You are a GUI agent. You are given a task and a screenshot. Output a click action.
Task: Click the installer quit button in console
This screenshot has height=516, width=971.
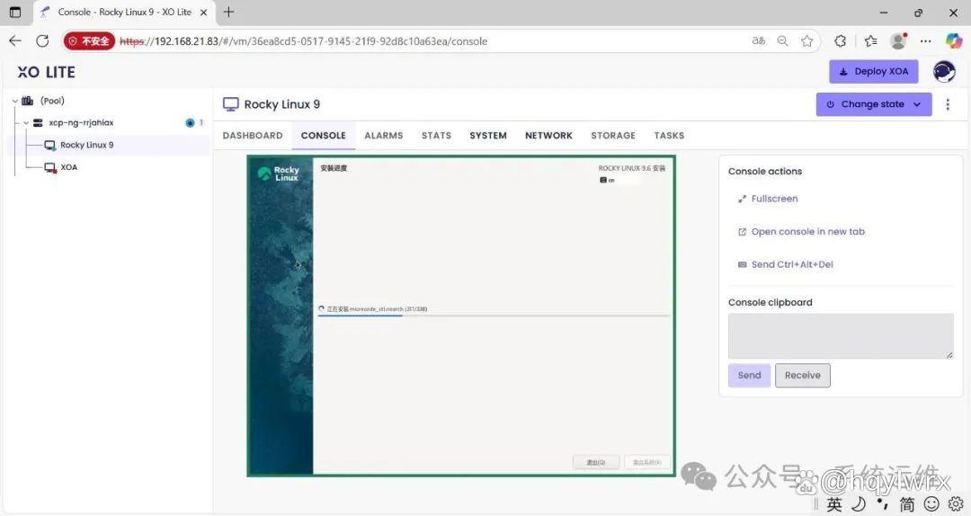pos(596,462)
